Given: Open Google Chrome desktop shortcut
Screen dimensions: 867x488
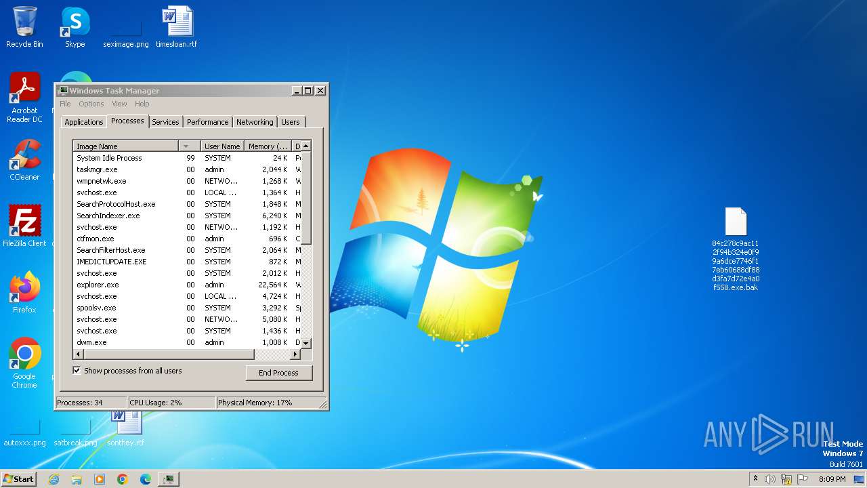Looking at the screenshot, I should point(24,363).
